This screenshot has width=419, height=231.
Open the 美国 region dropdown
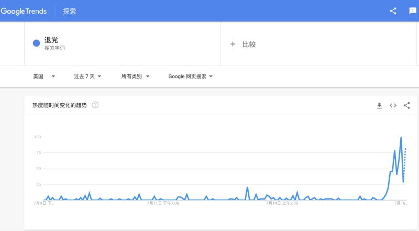(44, 76)
